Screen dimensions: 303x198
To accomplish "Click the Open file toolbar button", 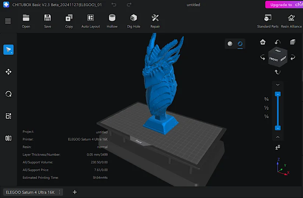I will coord(26,21).
